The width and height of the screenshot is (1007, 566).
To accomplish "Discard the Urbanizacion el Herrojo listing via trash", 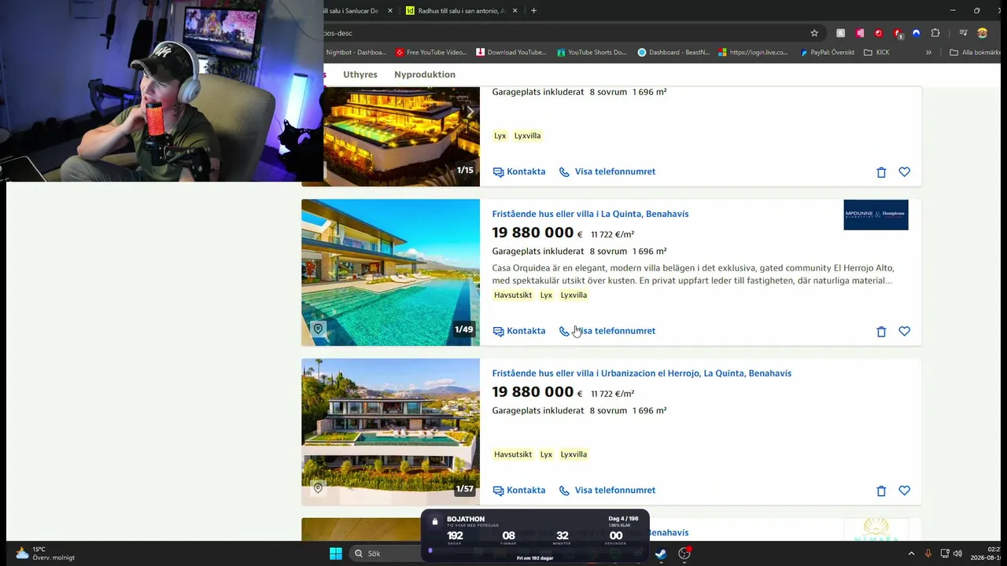I will (x=881, y=491).
